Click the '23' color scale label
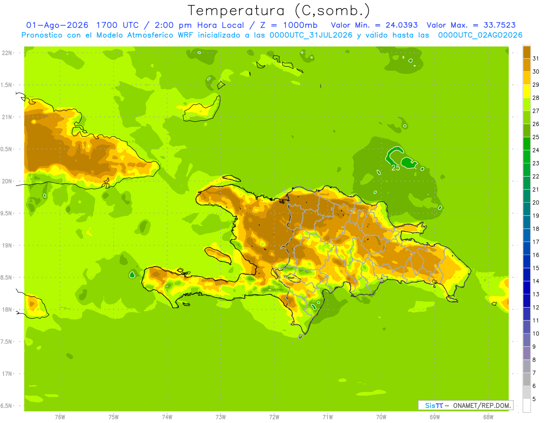Viewport: 548px width, 423px height. (536, 163)
